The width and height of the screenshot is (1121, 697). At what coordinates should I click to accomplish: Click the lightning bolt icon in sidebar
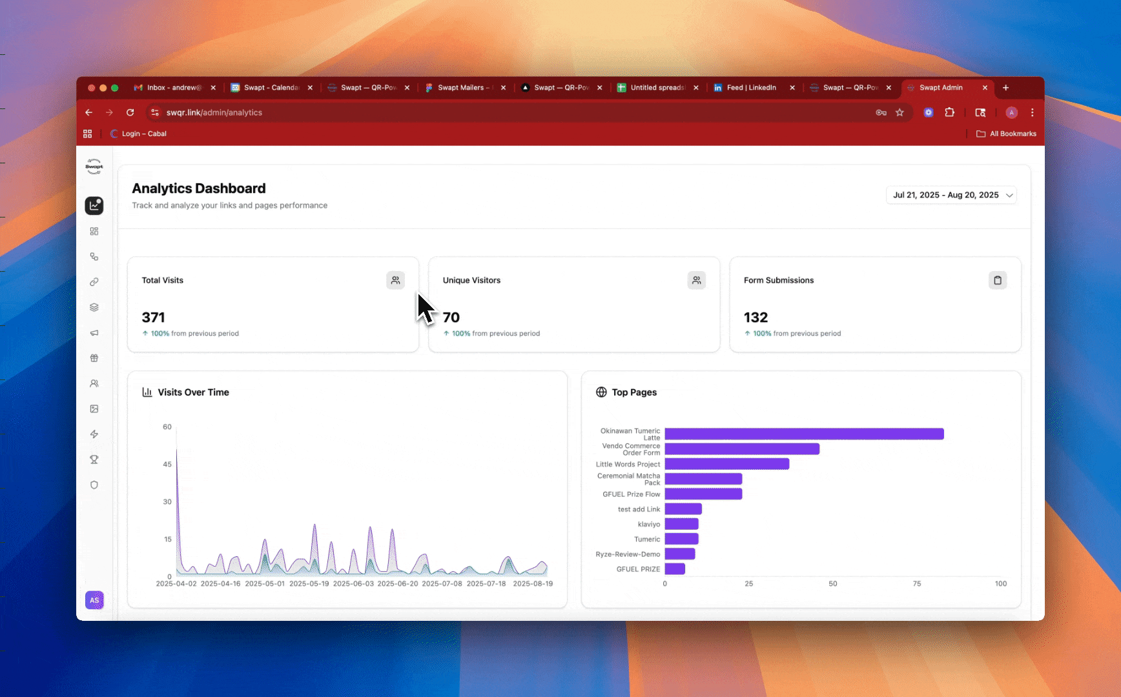click(x=94, y=434)
